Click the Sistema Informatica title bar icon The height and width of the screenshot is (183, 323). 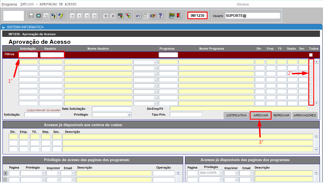[x=4, y=27]
